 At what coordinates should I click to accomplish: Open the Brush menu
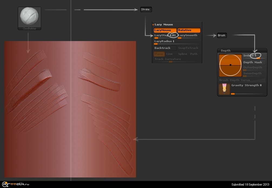click(221, 35)
